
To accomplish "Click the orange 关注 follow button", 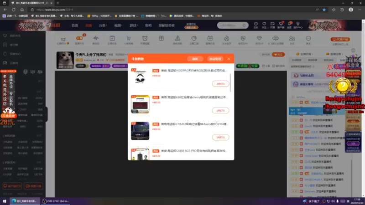I will tap(278, 55).
